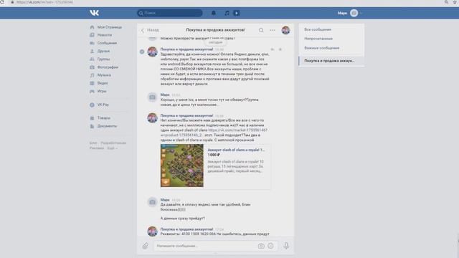
Task: Click the Моя Страница home icon
Action: pyautogui.click(x=92, y=27)
